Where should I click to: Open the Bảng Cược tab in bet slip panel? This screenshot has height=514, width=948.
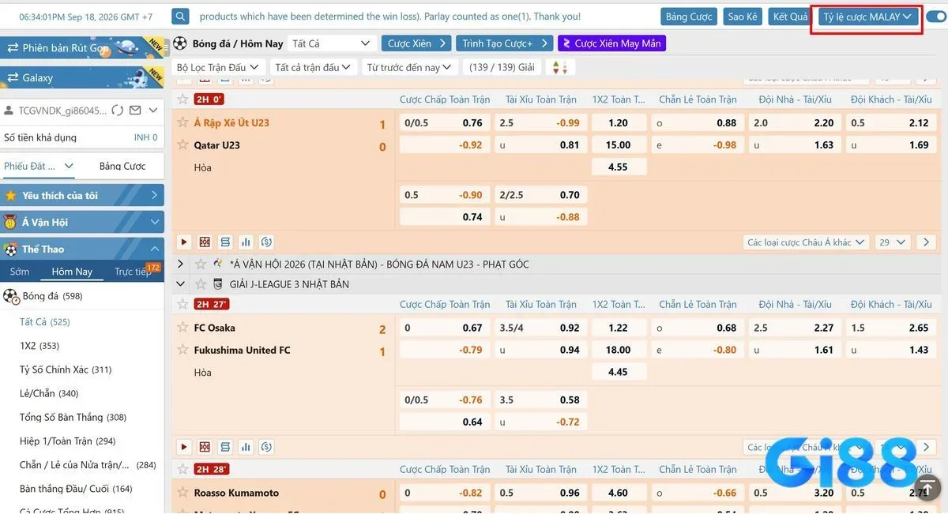[122, 166]
